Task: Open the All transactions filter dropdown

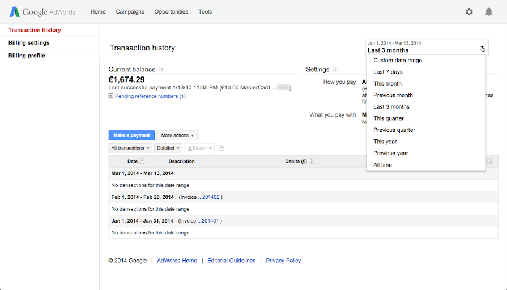Action: click(x=131, y=148)
